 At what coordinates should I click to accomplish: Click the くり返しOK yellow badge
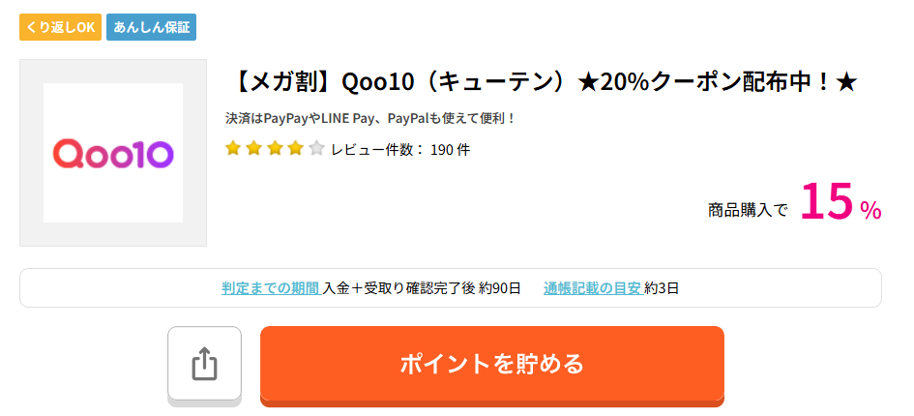click(x=61, y=27)
